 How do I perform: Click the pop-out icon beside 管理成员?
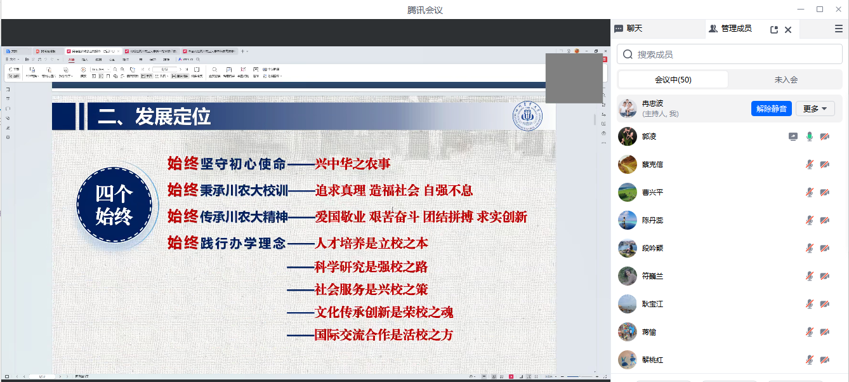[x=774, y=29]
